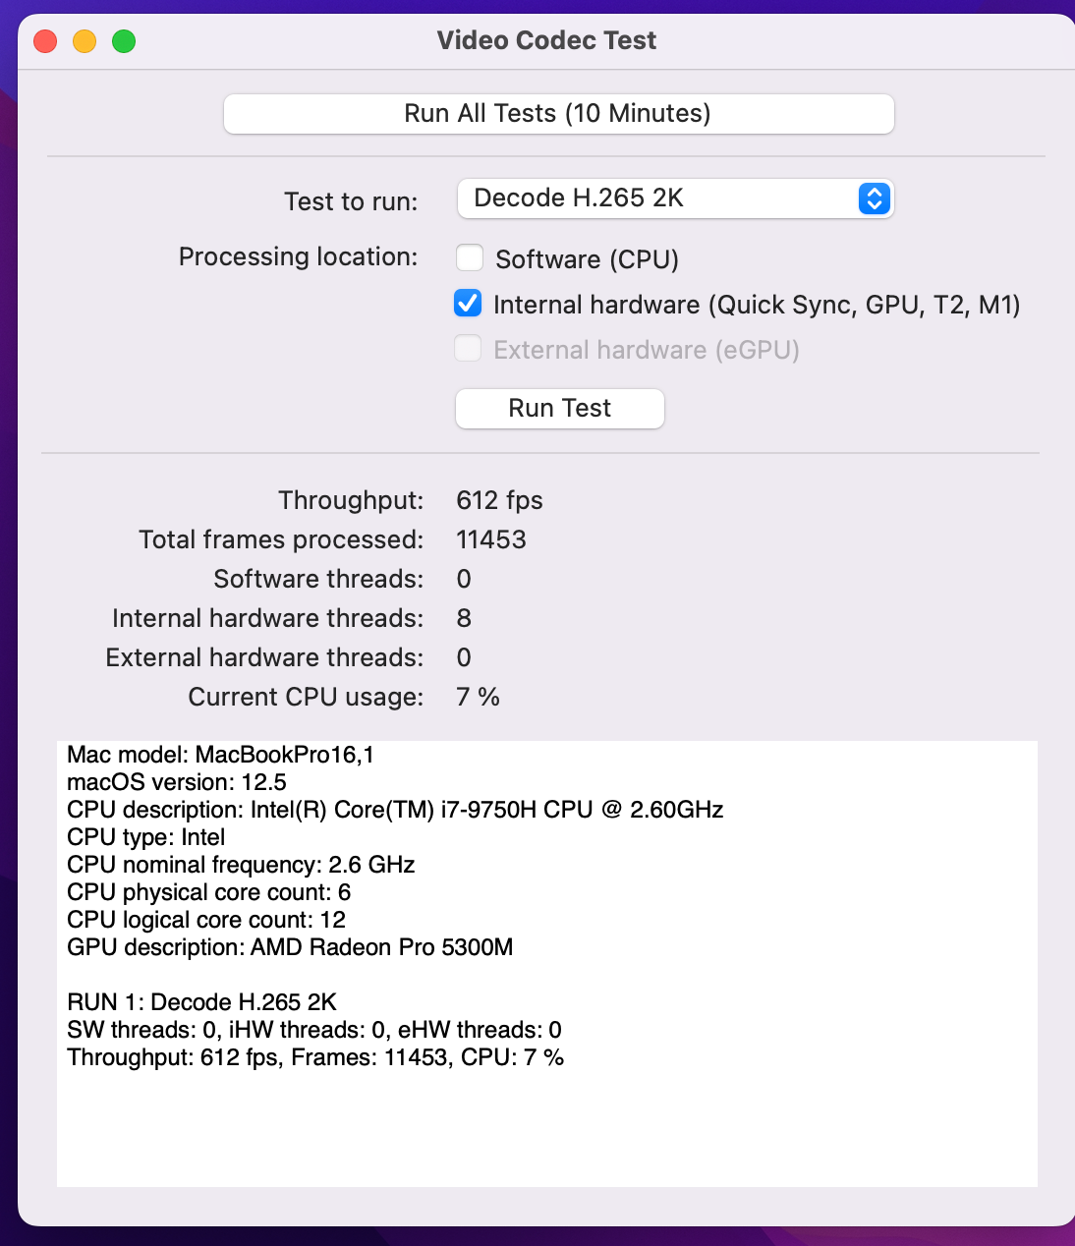Place cursor on the GPU description log line
Screen dimensions: 1075x1246
pyautogui.click(x=290, y=947)
